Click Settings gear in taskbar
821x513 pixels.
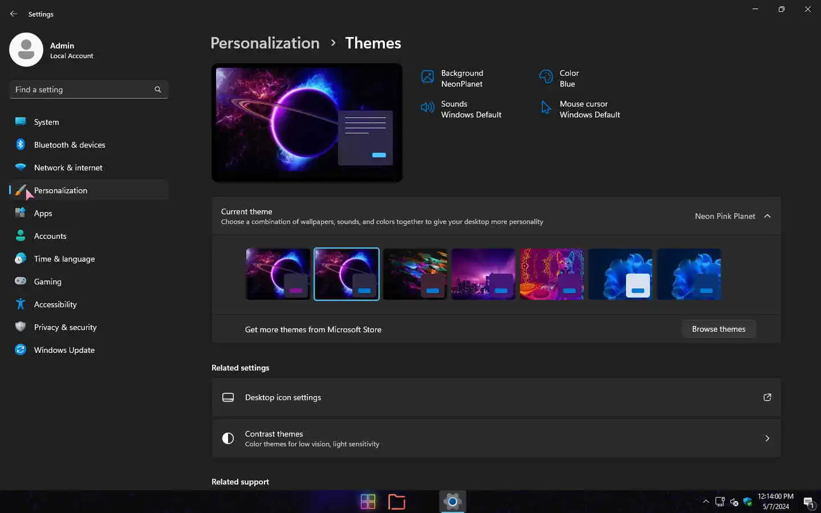click(453, 502)
